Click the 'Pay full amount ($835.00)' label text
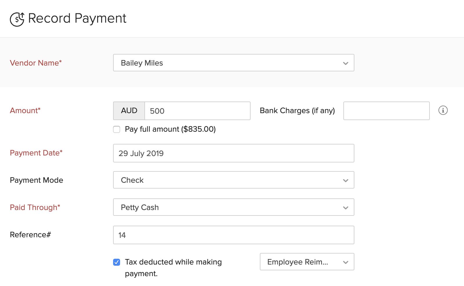Image resolution: width=464 pixels, height=286 pixels. tap(170, 129)
